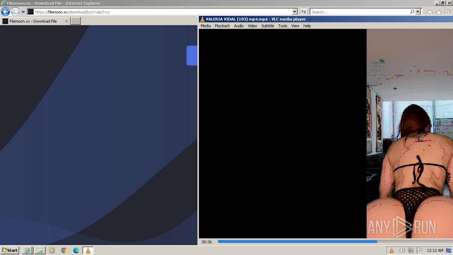Image resolution: width=453 pixels, height=255 pixels.
Task: Click the Internet Explorer Back button
Action: (5, 12)
